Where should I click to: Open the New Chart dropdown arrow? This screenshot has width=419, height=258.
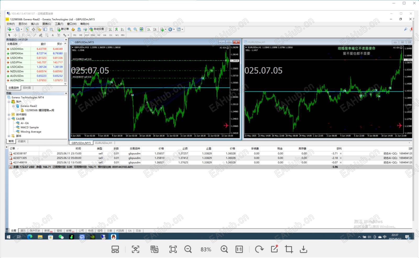[x=13, y=29]
